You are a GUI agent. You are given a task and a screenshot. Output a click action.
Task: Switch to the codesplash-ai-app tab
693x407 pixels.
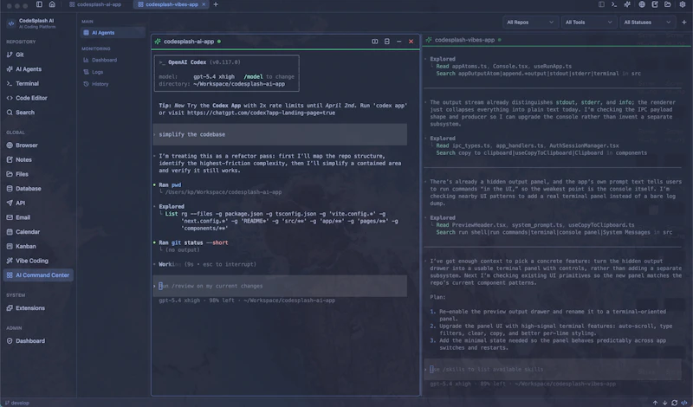pyautogui.click(x=95, y=4)
